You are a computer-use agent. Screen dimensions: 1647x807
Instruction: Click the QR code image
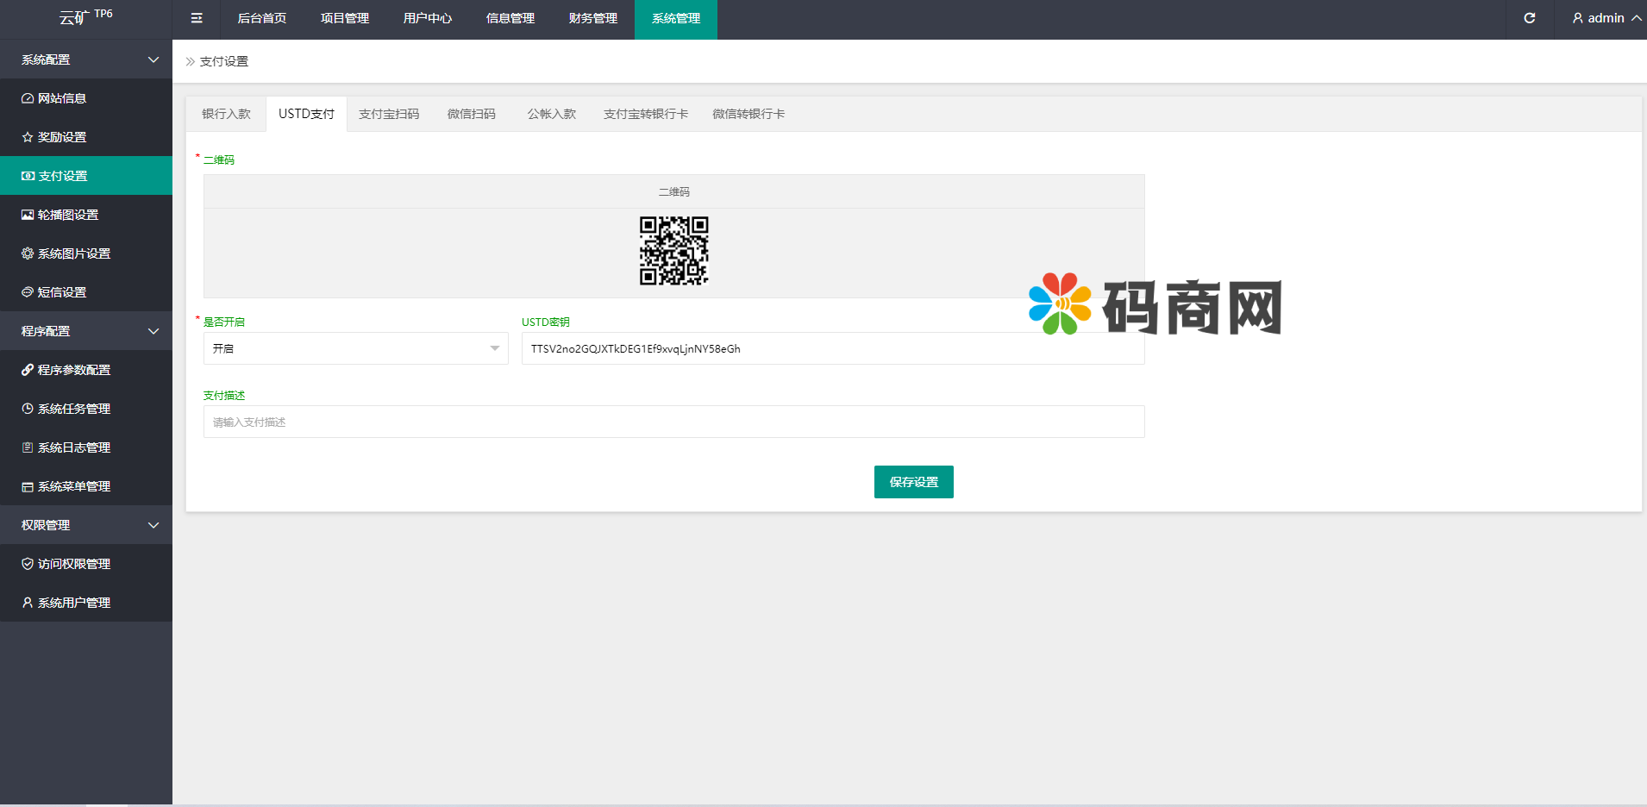pyautogui.click(x=673, y=251)
